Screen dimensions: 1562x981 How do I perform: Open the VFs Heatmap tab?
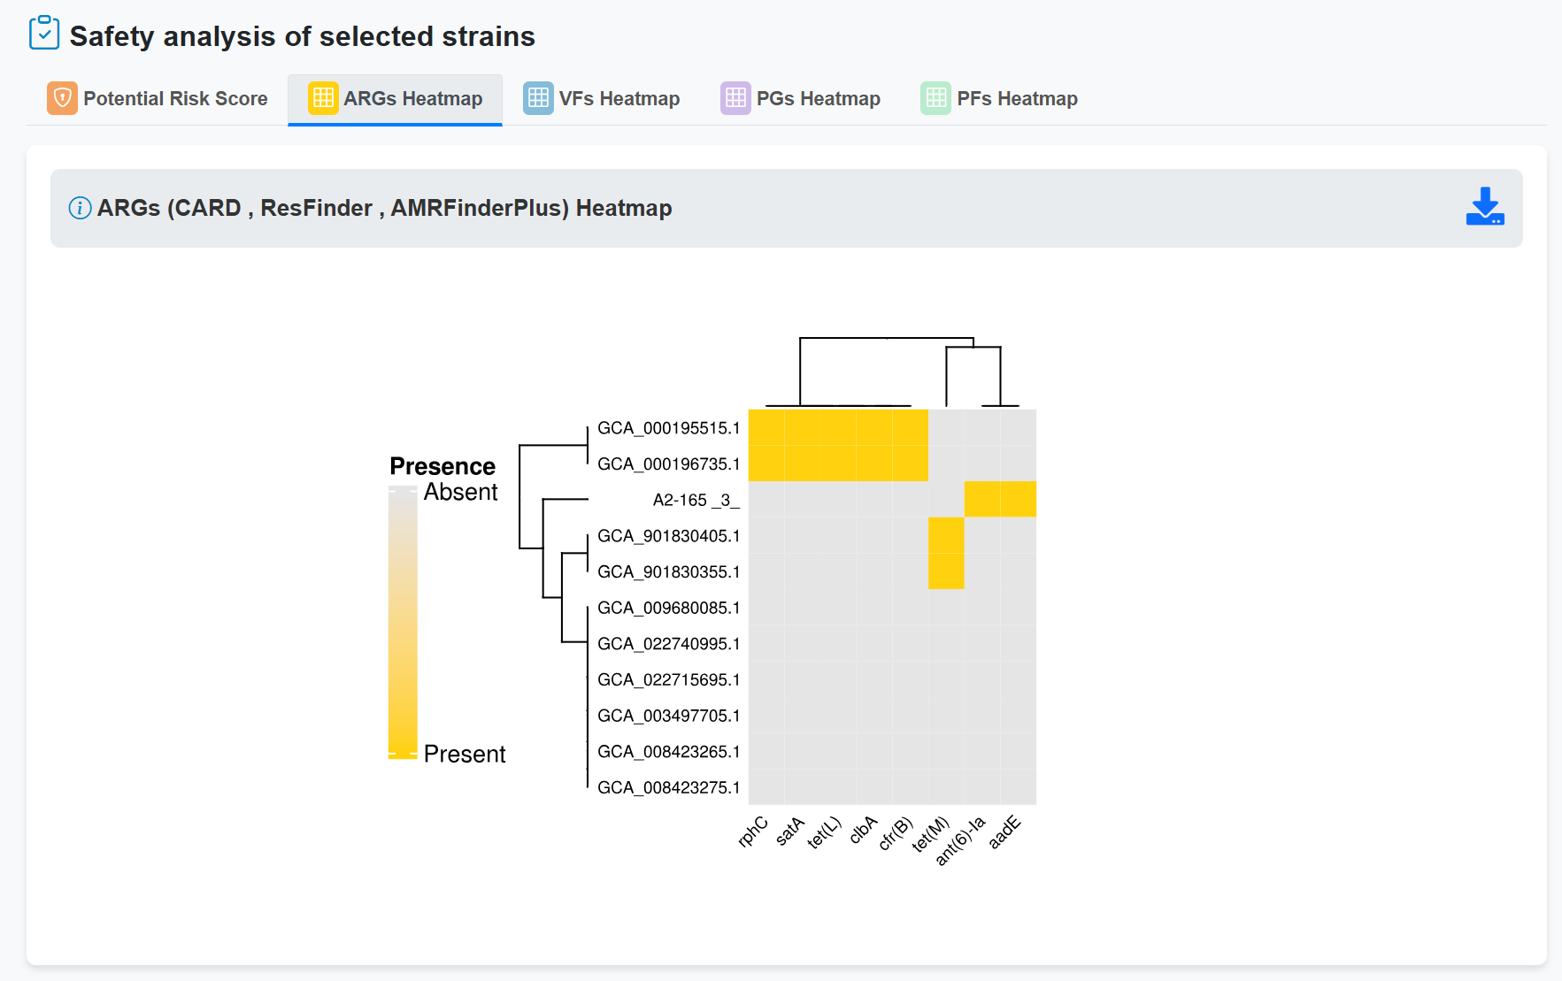click(x=619, y=99)
